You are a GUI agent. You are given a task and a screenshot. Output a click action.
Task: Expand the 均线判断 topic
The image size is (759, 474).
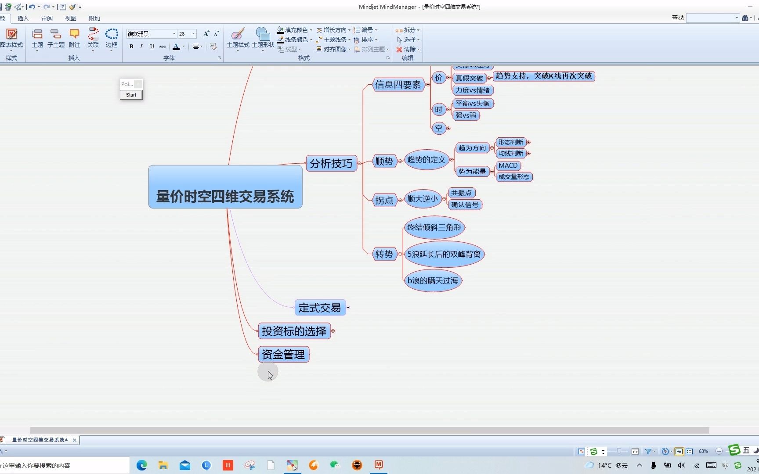click(x=528, y=153)
